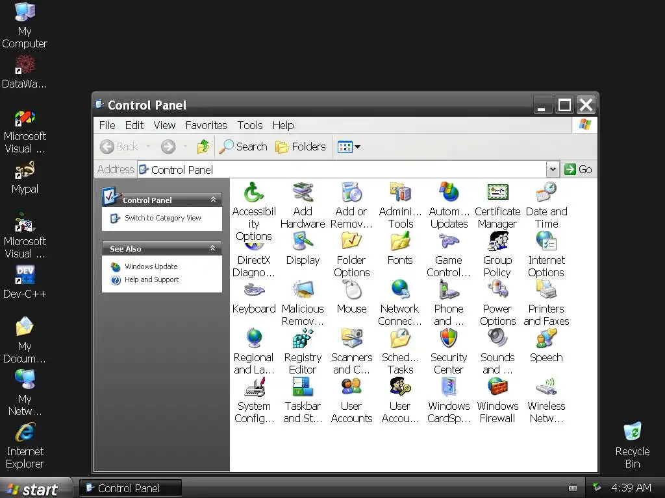Open User Accounts icon with key

[400, 387]
